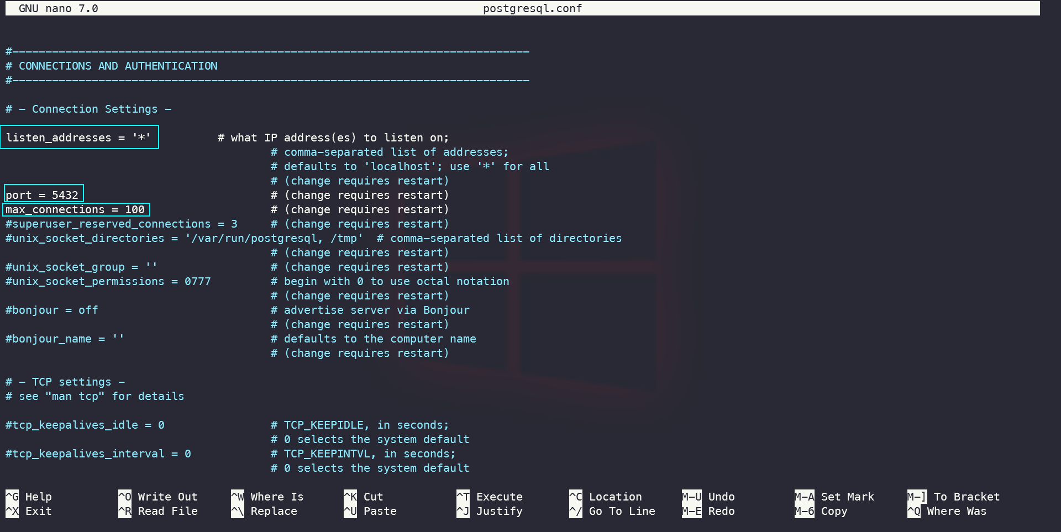Click the ^X Exit shortcut
Viewport: 1061px width, 532px height.
coord(29,511)
